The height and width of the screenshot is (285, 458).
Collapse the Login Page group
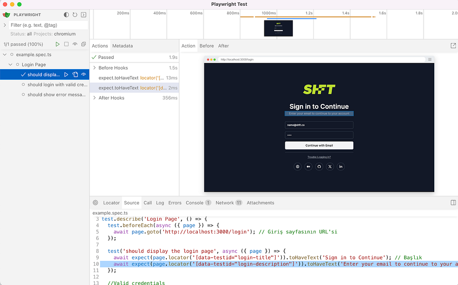[11, 64]
